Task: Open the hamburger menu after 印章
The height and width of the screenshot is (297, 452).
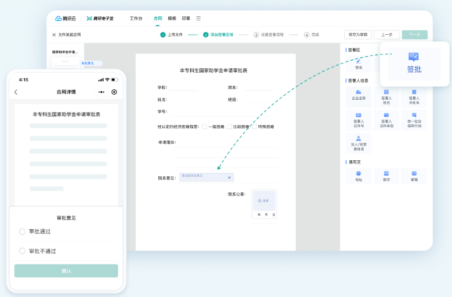Action: [198, 18]
